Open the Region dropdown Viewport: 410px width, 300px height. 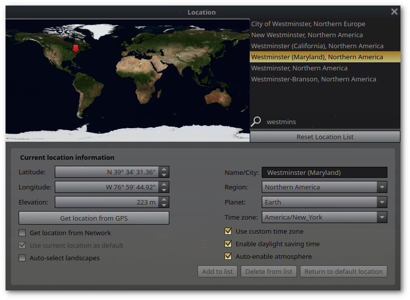pyautogui.click(x=325, y=187)
